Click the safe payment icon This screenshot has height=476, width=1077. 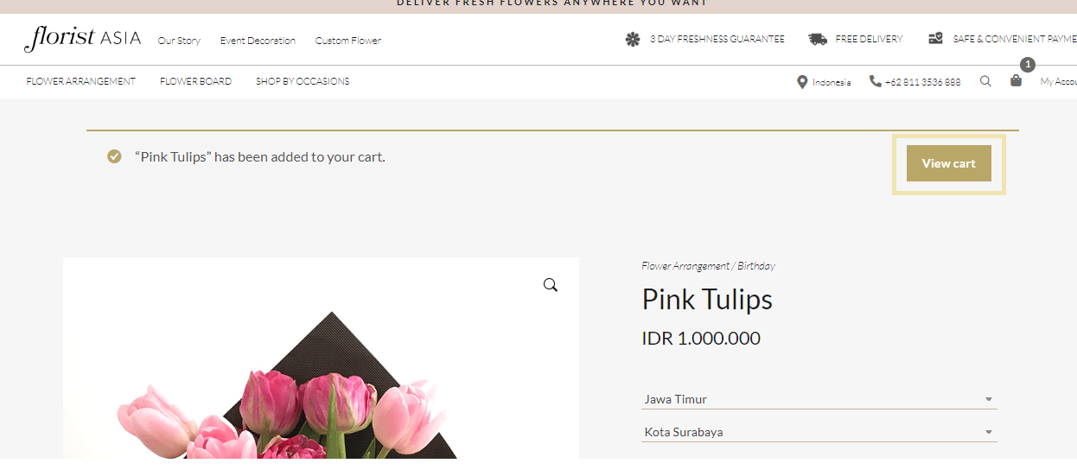936,39
